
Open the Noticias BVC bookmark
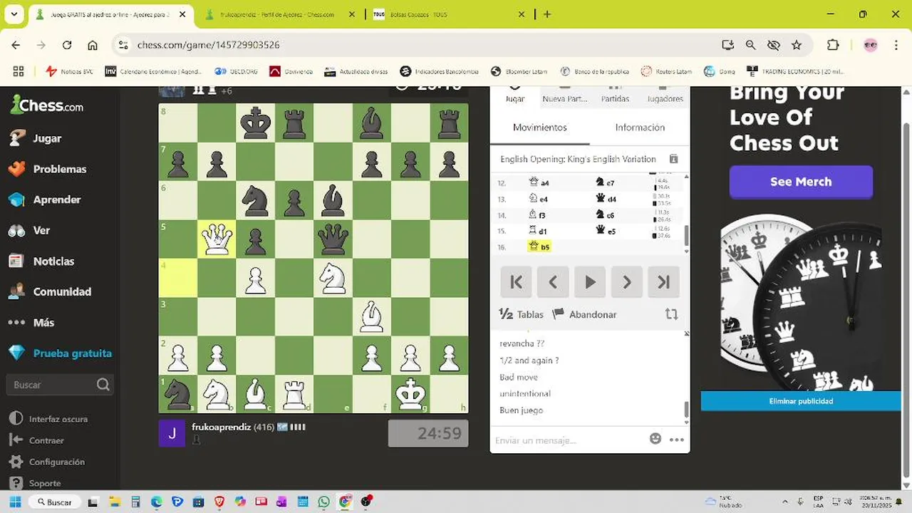[70, 71]
